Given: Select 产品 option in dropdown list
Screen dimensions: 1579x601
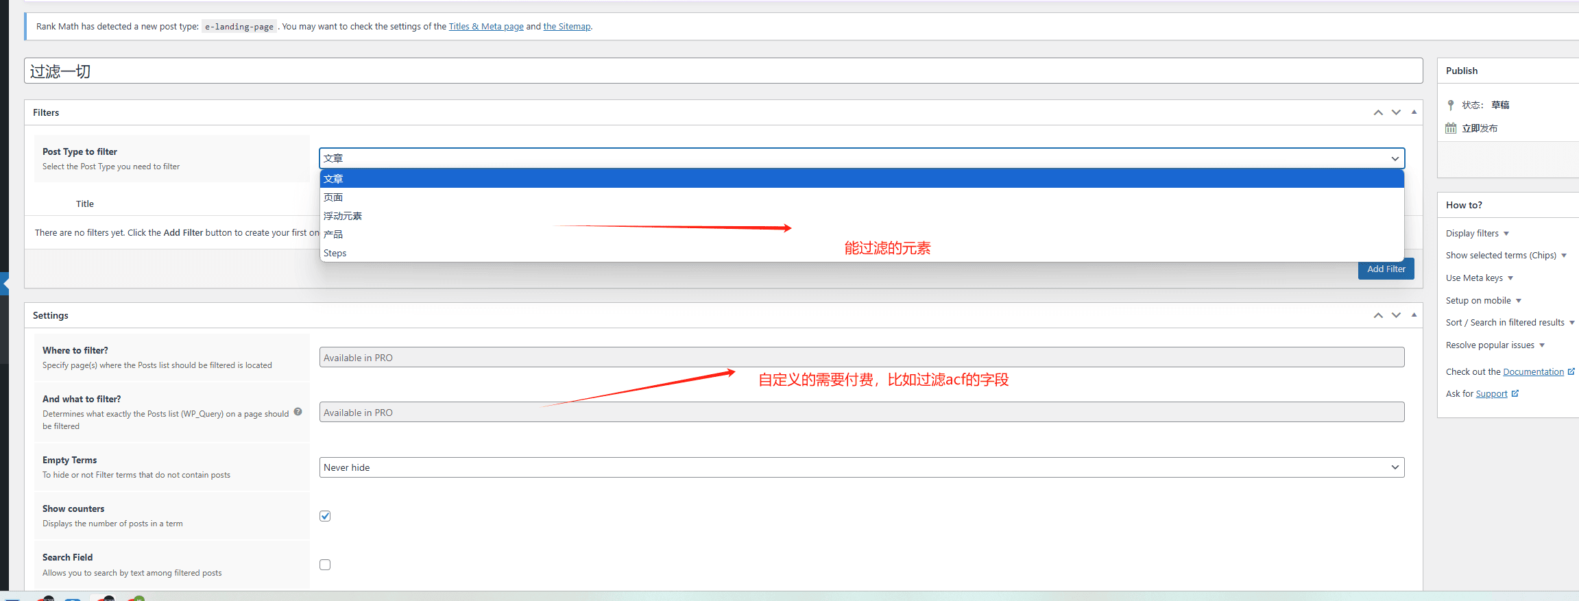Looking at the screenshot, I should [862, 234].
